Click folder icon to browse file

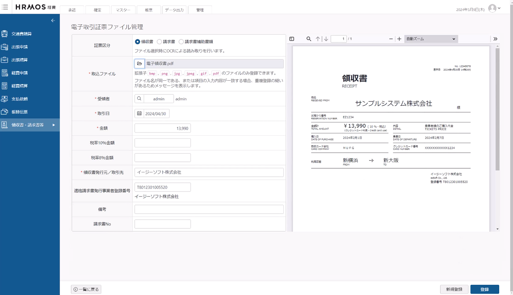(139, 63)
